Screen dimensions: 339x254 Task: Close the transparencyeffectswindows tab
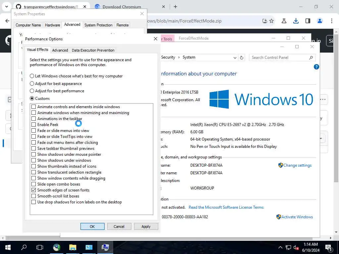point(85,7)
